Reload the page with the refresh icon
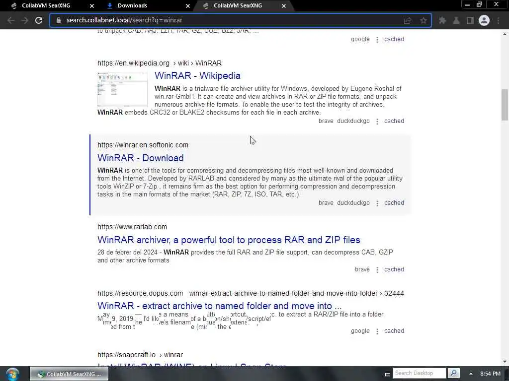This screenshot has width=509, height=381. [x=39, y=20]
